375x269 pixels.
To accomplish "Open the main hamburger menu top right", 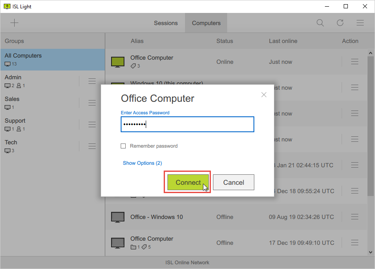I will tap(360, 23).
